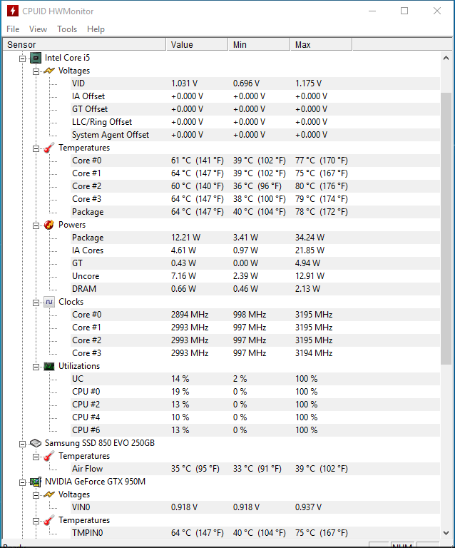The width and height of the screenshot is (455, 548).
Task: Click the Voltages icon under NVIDIA GeForce
Action: (x=49, y=494)
